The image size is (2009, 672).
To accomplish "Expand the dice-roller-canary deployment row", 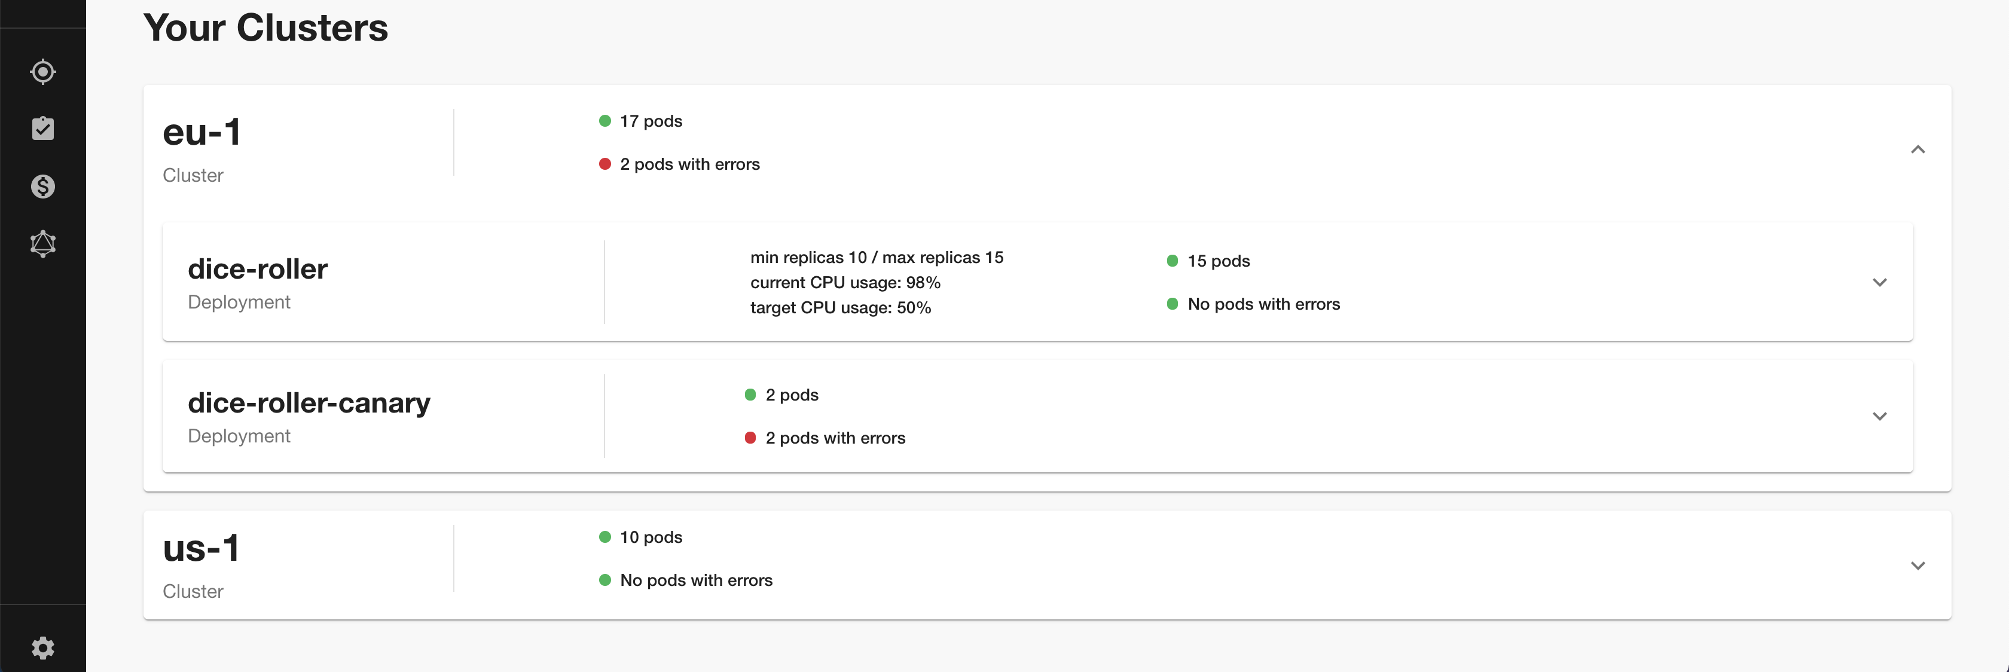I will click(1879, 416).
